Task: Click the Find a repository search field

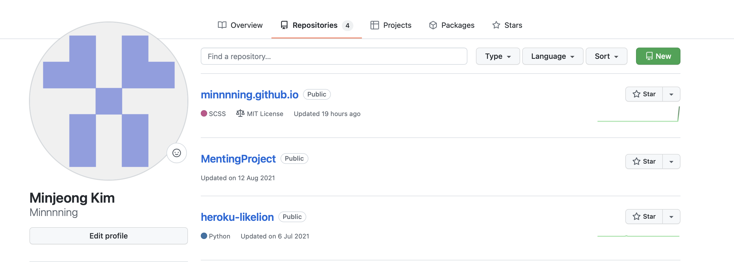Action: pos(334,56)
